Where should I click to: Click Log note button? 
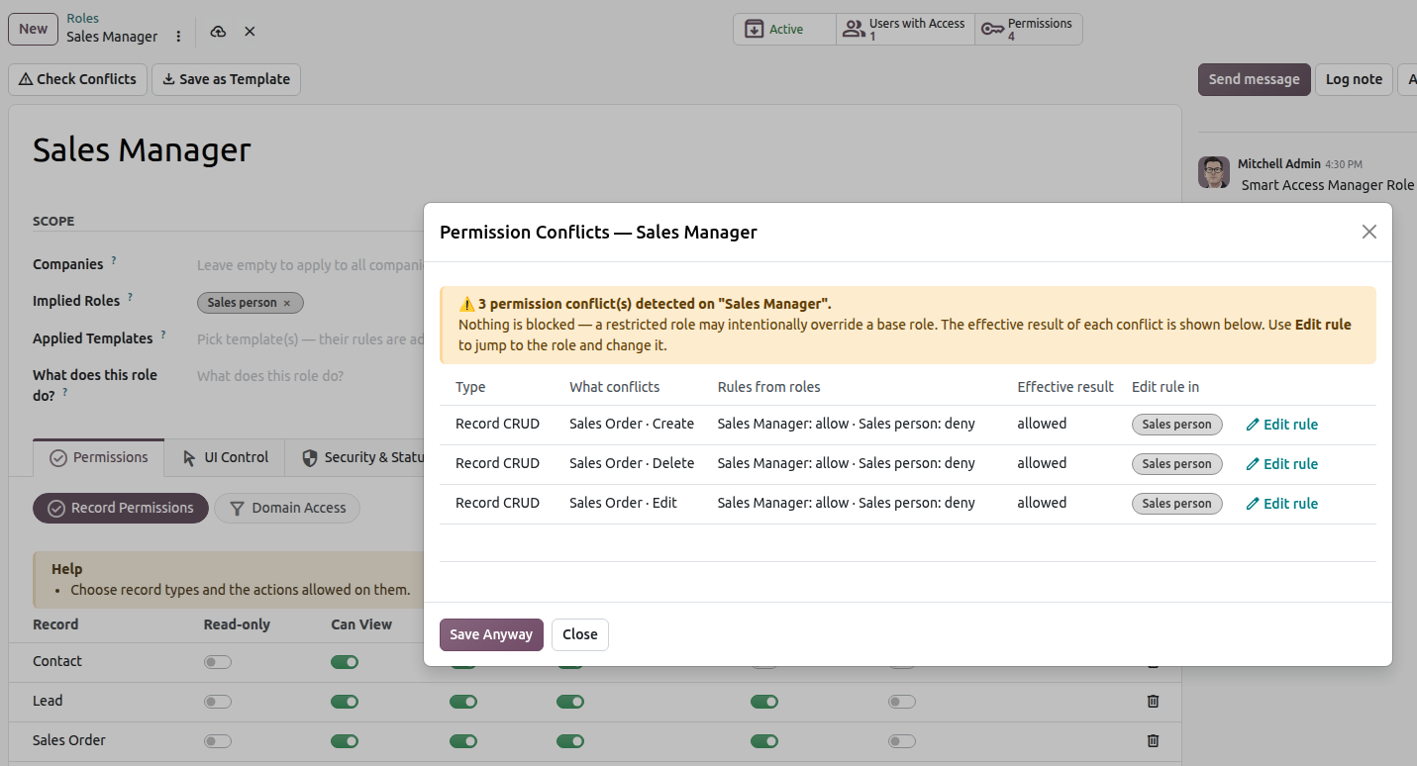[1354, 79]
